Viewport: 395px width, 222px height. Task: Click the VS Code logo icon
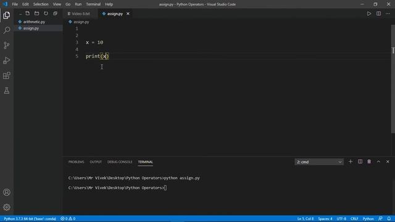(5, 4)
